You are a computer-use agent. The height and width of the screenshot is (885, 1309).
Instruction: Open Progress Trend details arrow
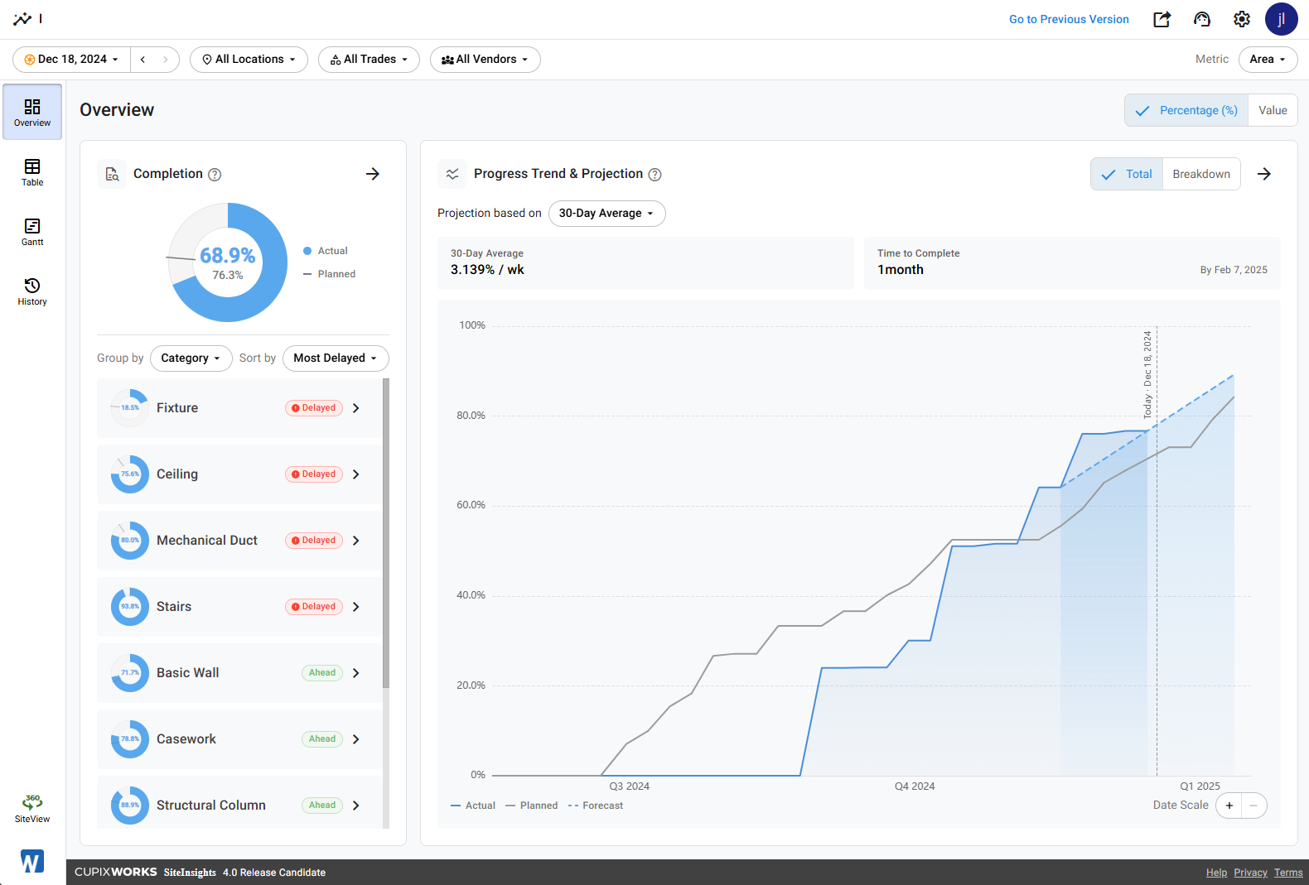point(1264,174)
